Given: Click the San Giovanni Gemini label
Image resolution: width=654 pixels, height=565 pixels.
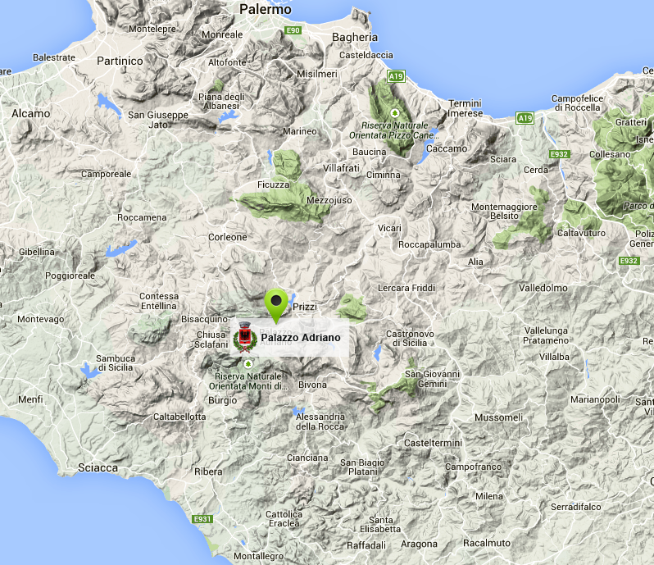Looking at the screenshot, I should click(433, 379).
